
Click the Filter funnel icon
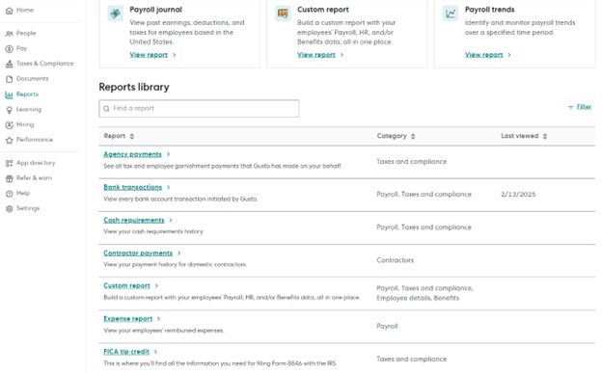(x=570, y=107)
